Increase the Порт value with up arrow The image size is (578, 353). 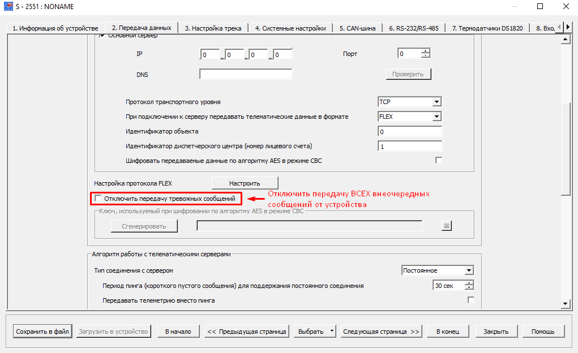426,51
